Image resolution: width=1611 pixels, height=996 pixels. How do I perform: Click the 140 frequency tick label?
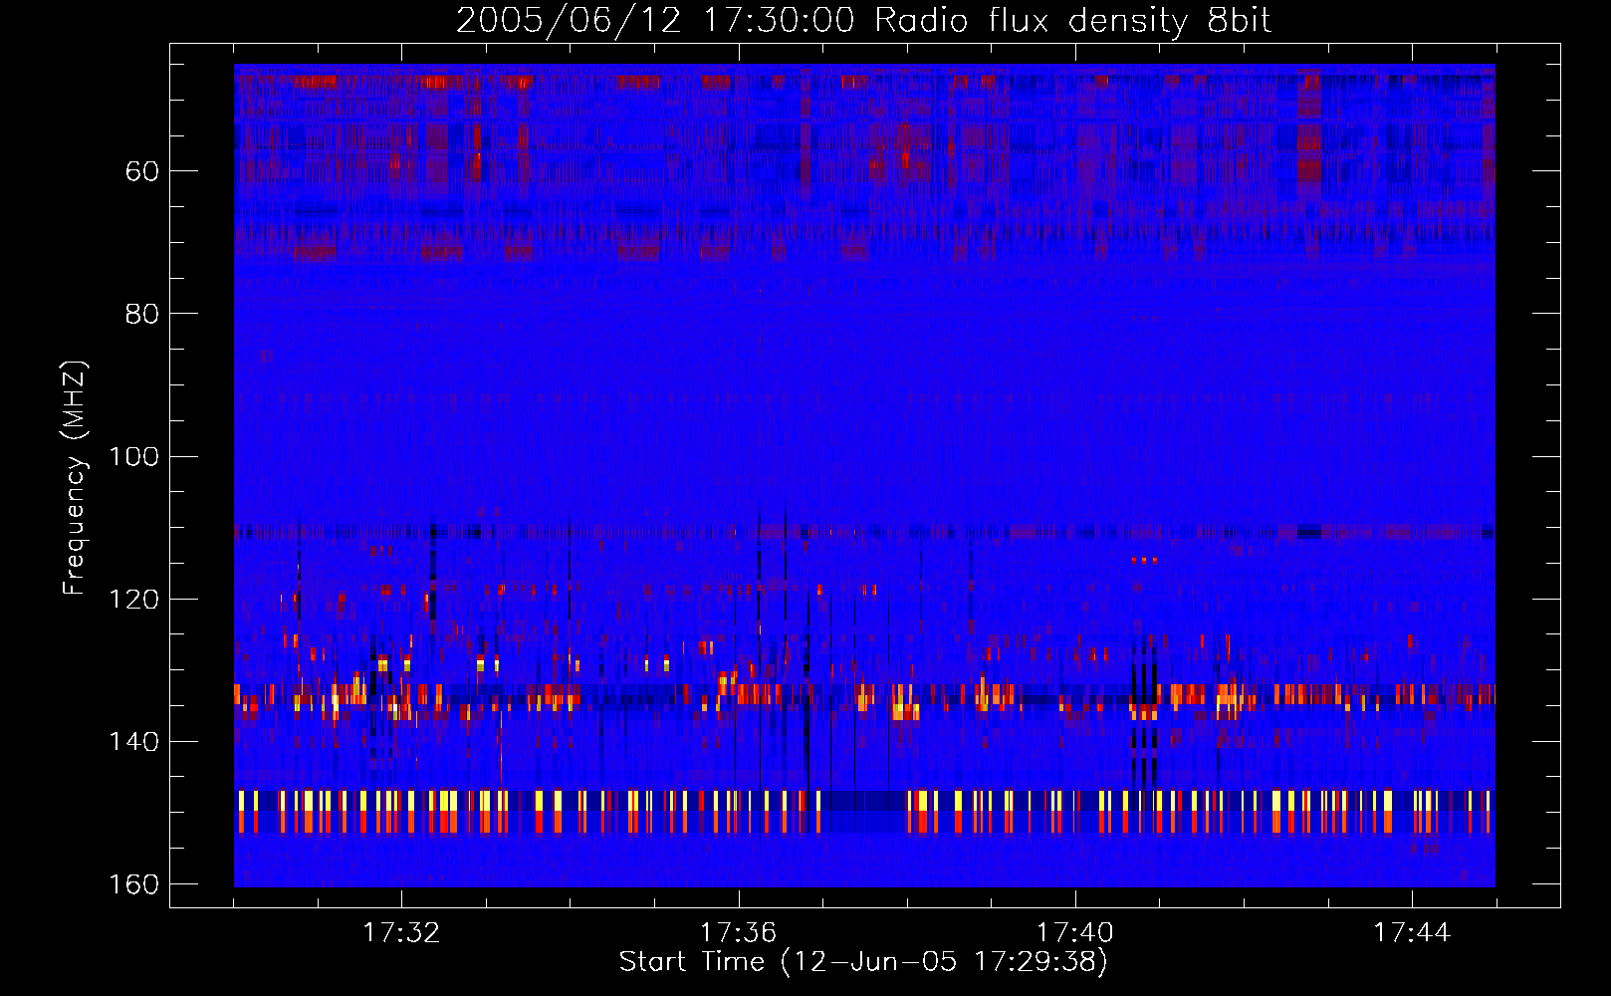tap(134, 742)
